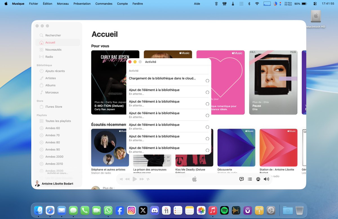Open Spotify from the Dock
Screen dimensions: 338x219
224,210
